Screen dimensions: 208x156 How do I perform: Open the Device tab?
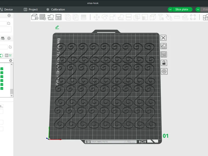pyautogui.click(x=6, y=10)
